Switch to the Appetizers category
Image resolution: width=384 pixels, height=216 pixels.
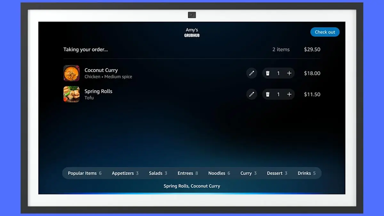point(125,173)
